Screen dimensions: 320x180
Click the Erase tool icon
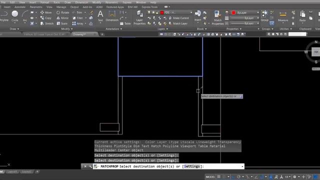[x=91, y=12]
